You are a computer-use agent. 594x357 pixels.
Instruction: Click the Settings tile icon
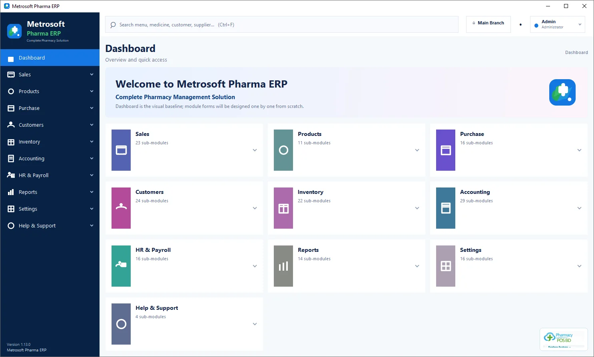(446, 266)
